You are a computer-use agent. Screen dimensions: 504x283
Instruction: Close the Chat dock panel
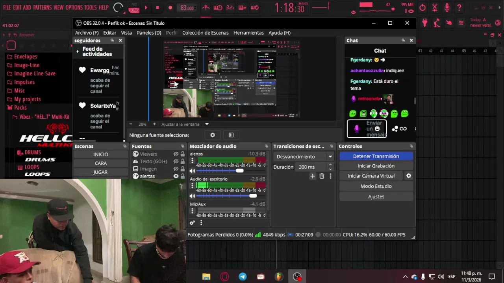point(411,40)
